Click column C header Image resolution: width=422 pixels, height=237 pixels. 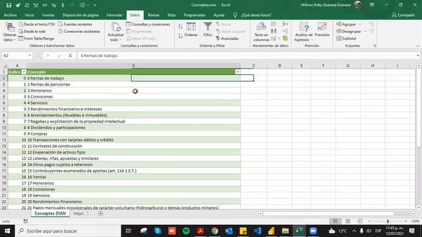pos(253,66)
